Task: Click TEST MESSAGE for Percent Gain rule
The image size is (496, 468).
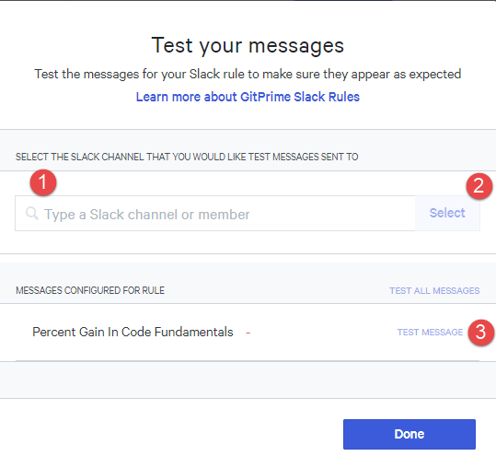Action: coord(430,333)
